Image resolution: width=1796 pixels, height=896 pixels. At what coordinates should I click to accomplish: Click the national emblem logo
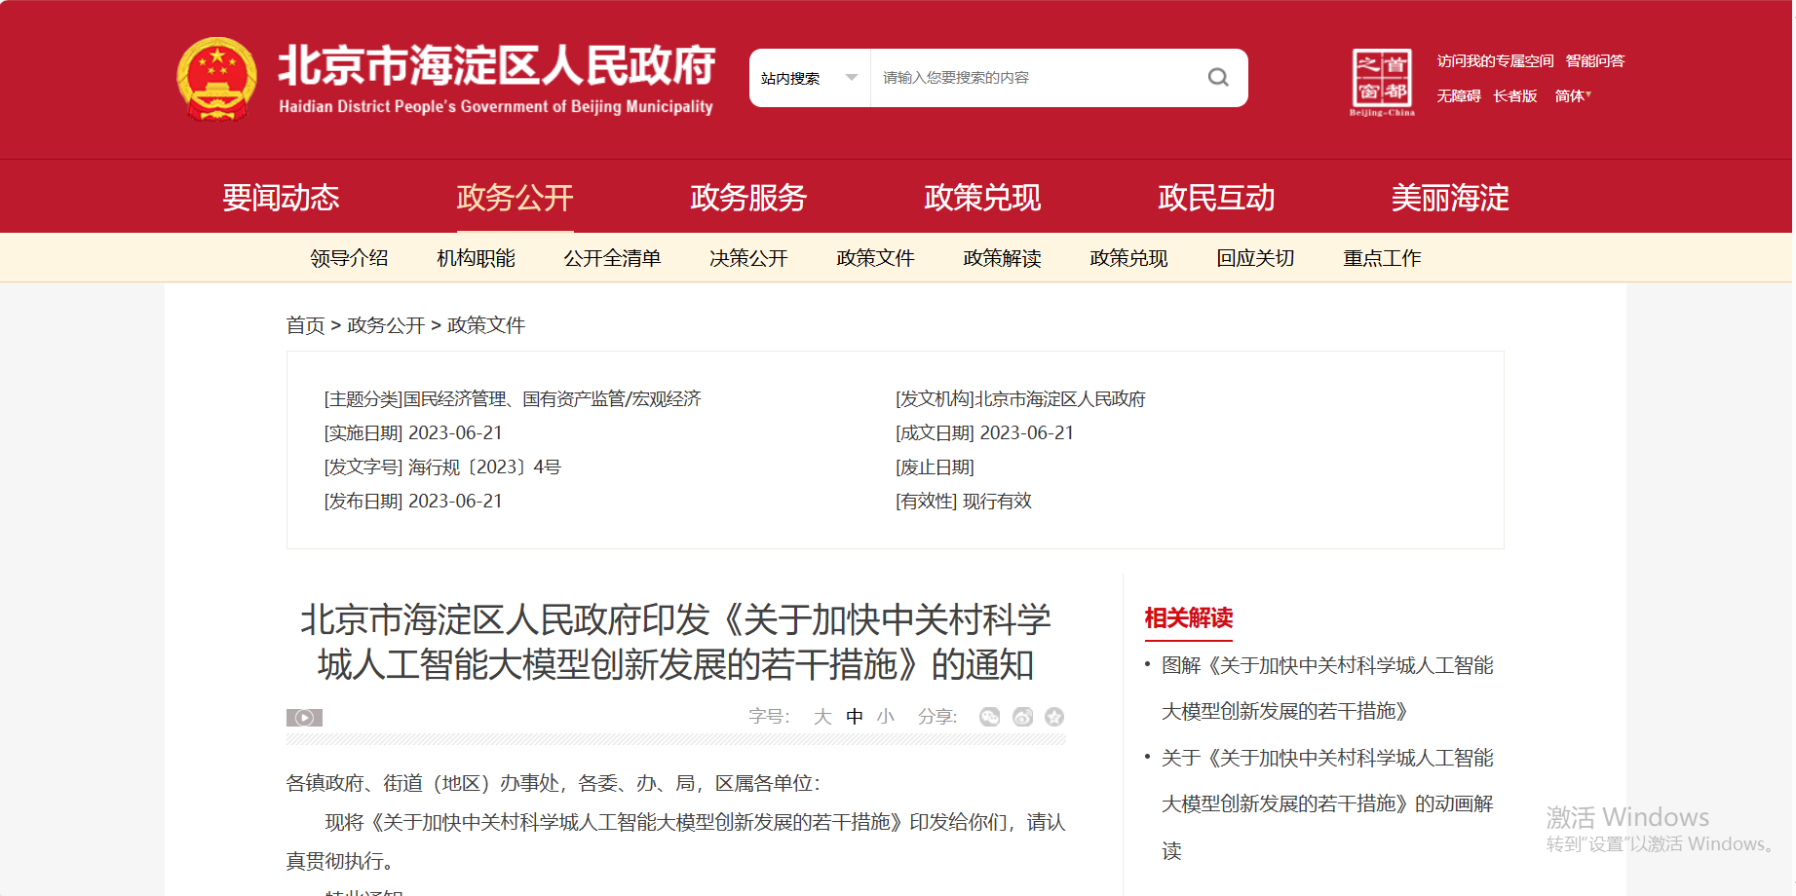pyautogui.click(x=216, y=79)
